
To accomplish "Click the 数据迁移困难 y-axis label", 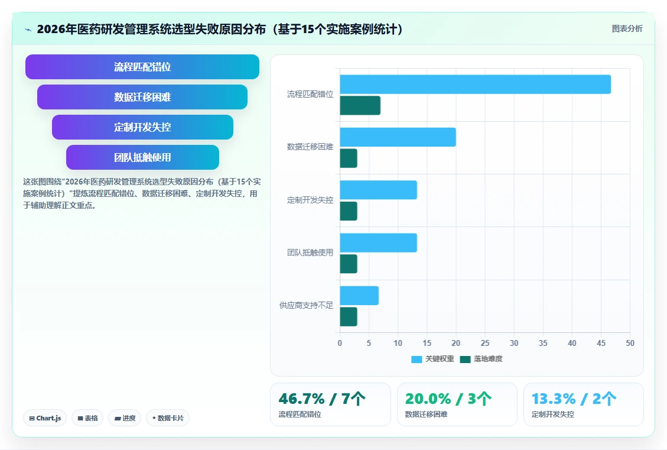I will 310,147.
